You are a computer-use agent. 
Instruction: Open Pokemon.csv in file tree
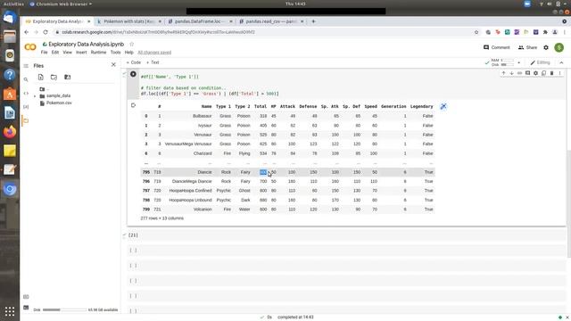59,103
